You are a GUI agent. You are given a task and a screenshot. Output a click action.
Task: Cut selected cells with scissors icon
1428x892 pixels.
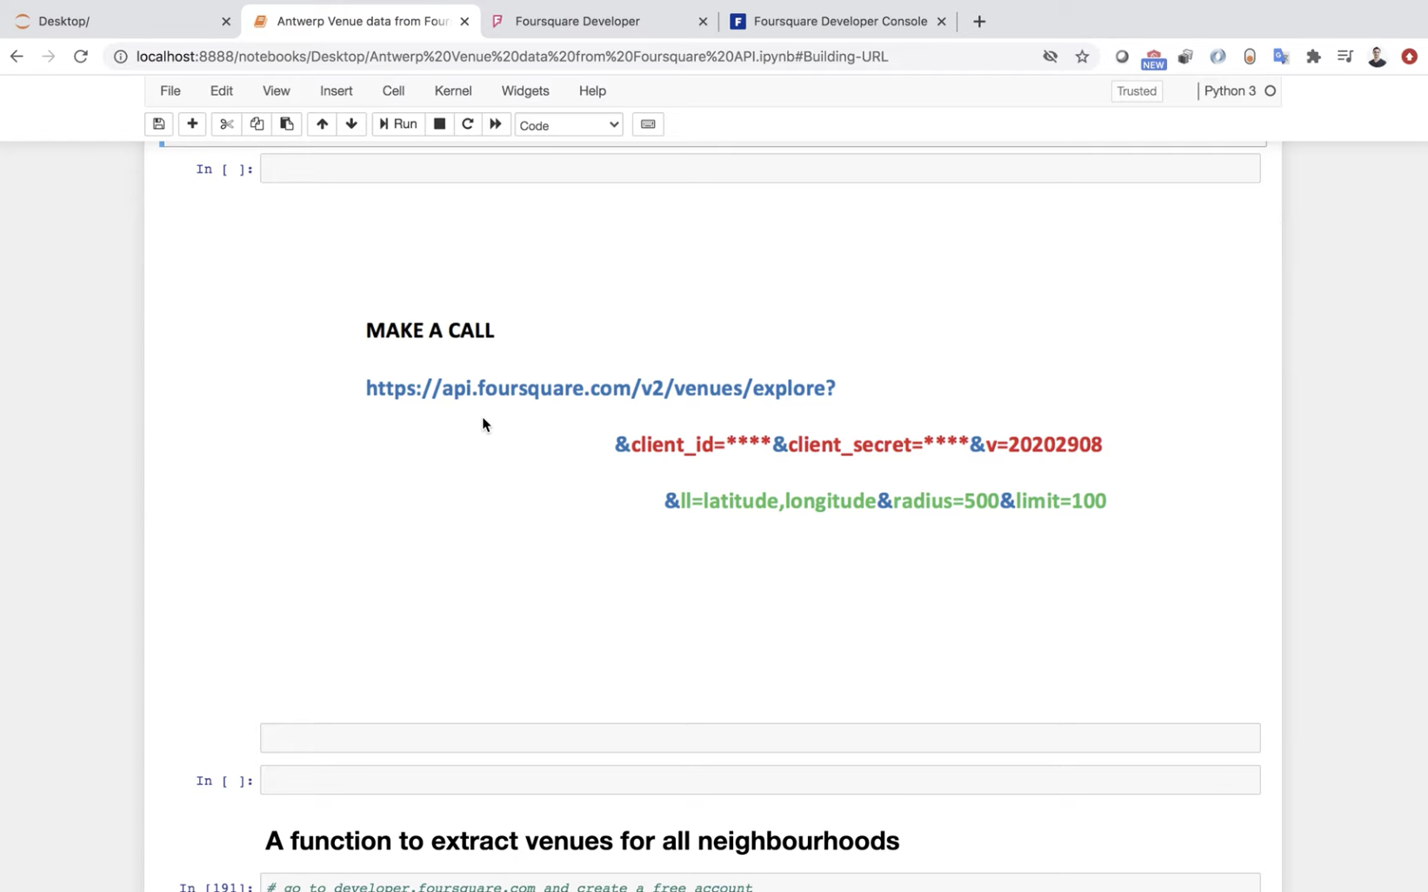[x=226, y=124]
